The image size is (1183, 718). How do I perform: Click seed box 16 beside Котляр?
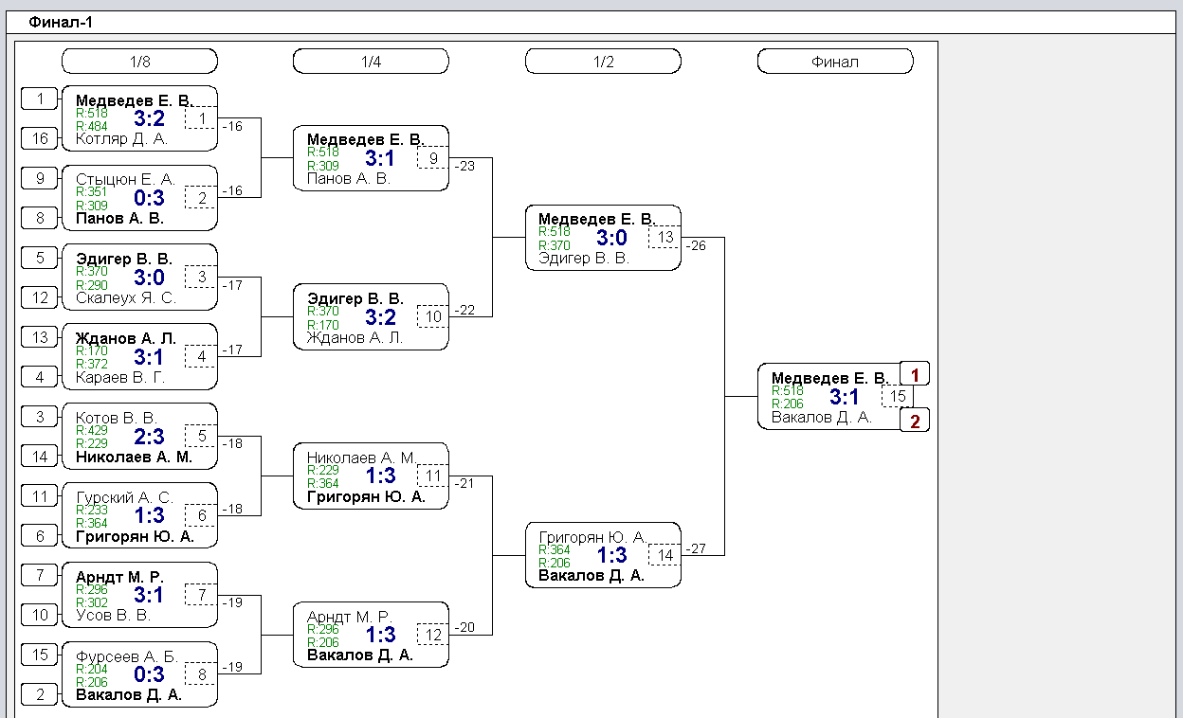coord(40,138)
